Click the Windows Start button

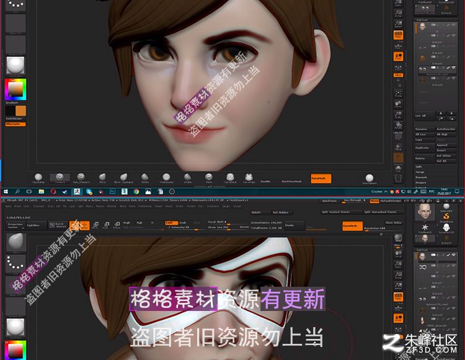[6, 192]
